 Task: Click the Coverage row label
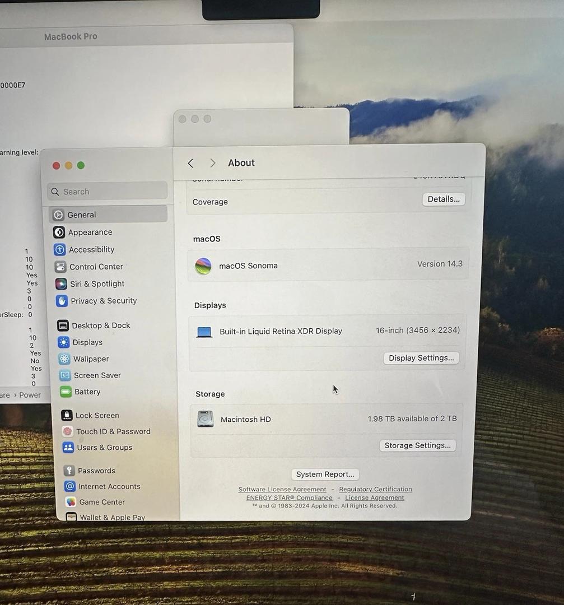click(x=210, y=202)
